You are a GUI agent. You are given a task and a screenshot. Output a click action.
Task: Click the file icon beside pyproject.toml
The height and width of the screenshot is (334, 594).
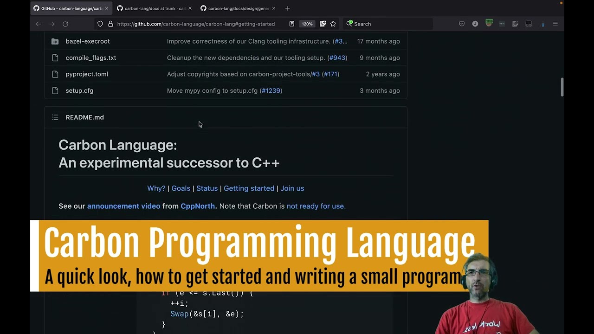(55, 74)
